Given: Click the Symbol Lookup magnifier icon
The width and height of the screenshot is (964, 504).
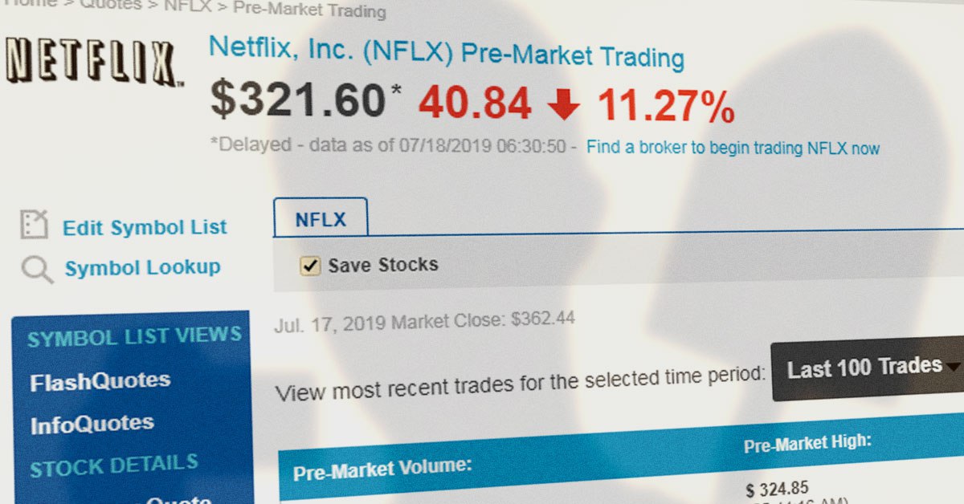Looking at the screenshot, I should coord(36,270).
